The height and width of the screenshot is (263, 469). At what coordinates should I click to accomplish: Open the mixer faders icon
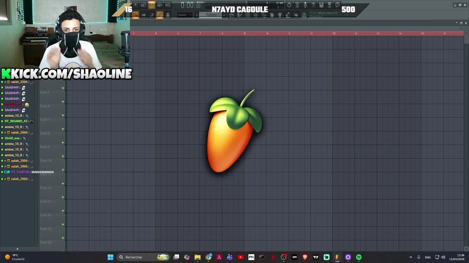[x=256, y=15]
